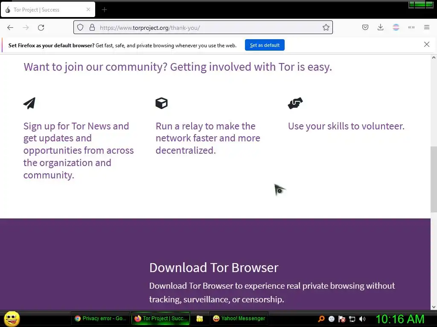Click the vertical scrollbar thumb

tap(434, 179)
